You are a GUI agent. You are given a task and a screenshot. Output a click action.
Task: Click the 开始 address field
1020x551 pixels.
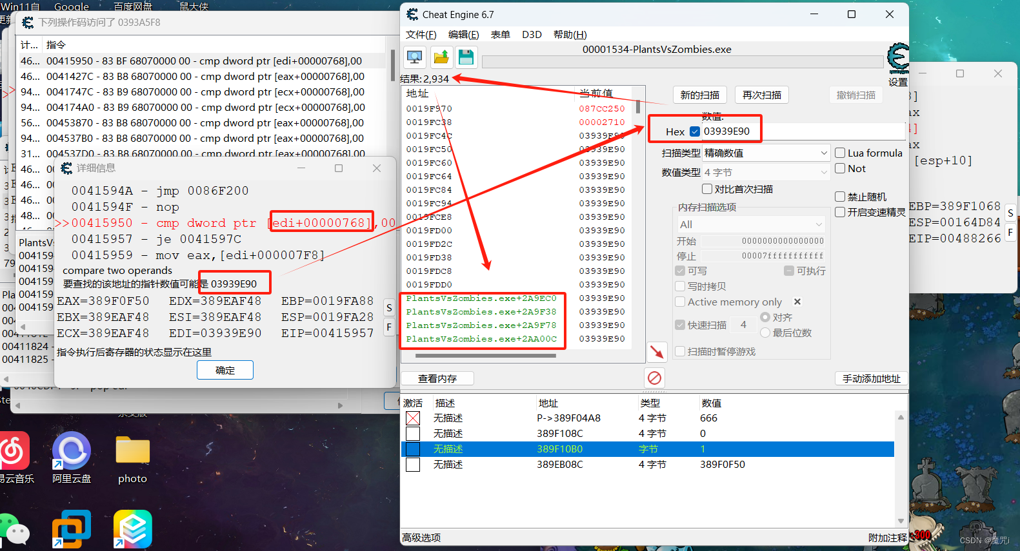(763, 241)
